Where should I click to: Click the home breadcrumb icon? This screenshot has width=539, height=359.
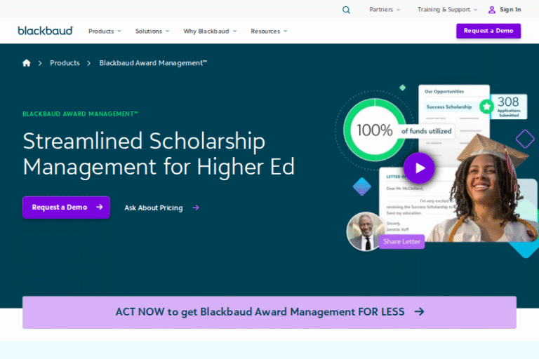pyautogui.click(x=27, y=63)
